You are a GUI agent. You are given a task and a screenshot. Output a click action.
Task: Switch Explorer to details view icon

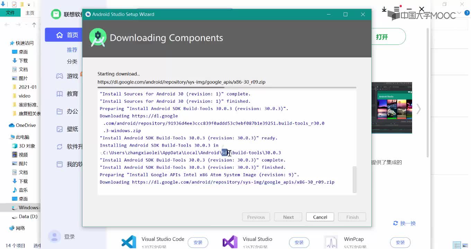(x=457, y=246)
